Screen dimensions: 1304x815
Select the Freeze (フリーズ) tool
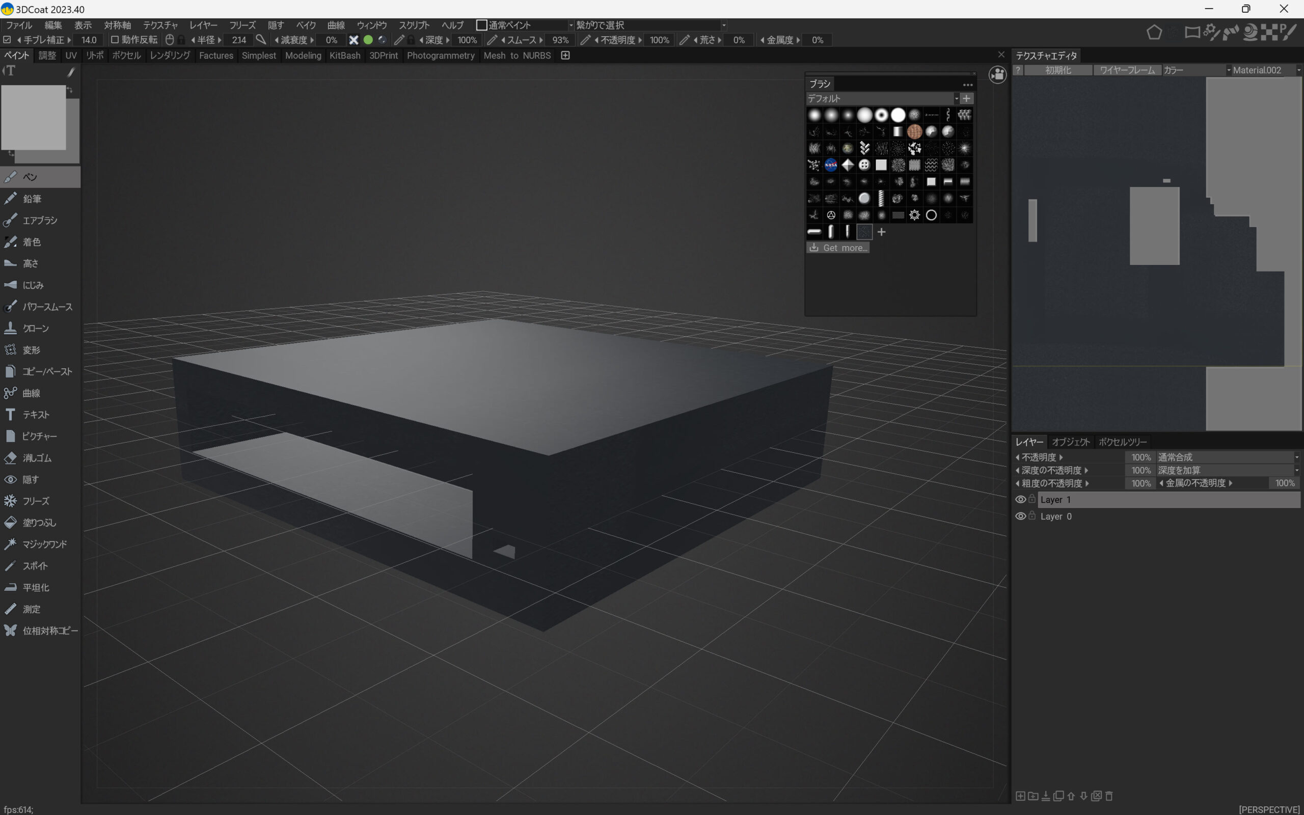pos(36,501)
